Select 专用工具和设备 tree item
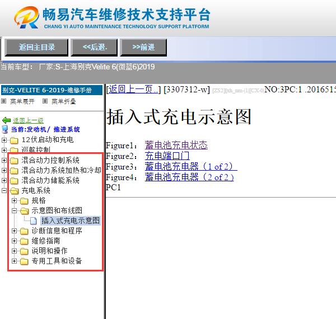The height and width of the screenshot is (319, 336). point(57,261)
